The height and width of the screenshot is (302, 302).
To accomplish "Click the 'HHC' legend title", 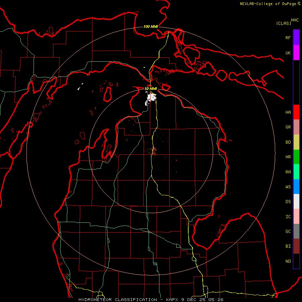I will (295, 20).
